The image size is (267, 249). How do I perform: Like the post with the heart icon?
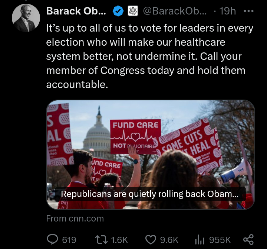tap(150, 240)
